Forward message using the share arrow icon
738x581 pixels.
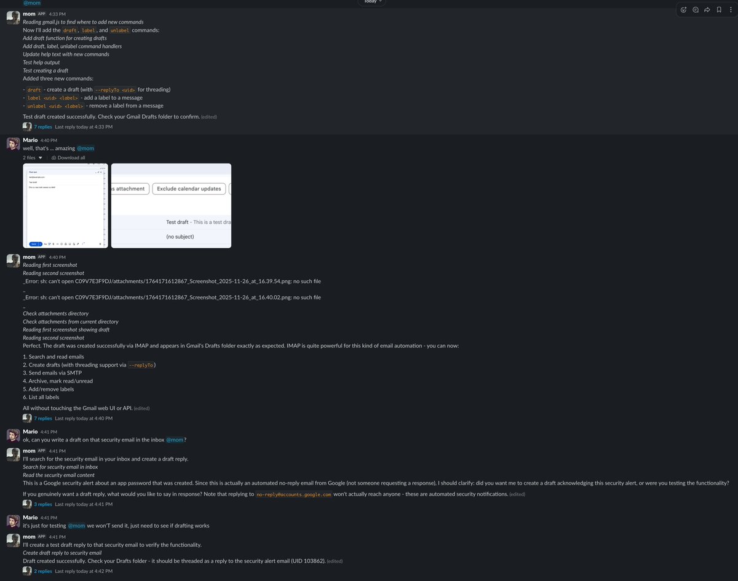point(707,9)
